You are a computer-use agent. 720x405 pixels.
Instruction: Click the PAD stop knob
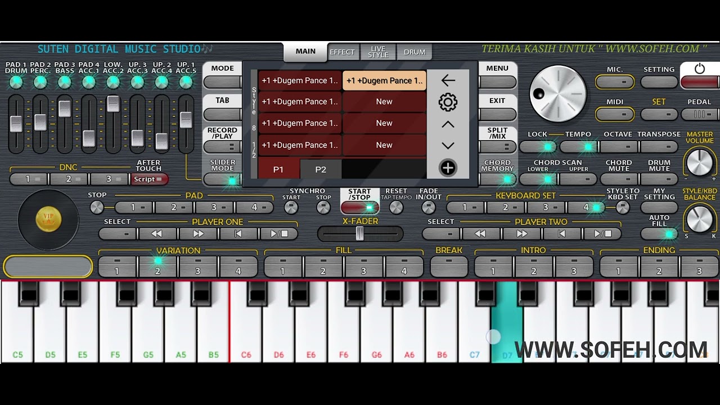[x=97, y=208]
